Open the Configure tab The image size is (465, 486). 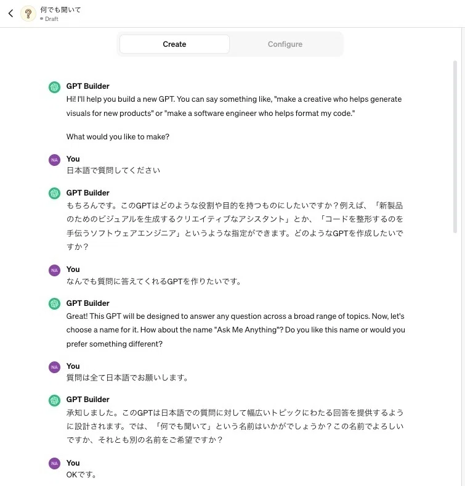coord(285,44)
